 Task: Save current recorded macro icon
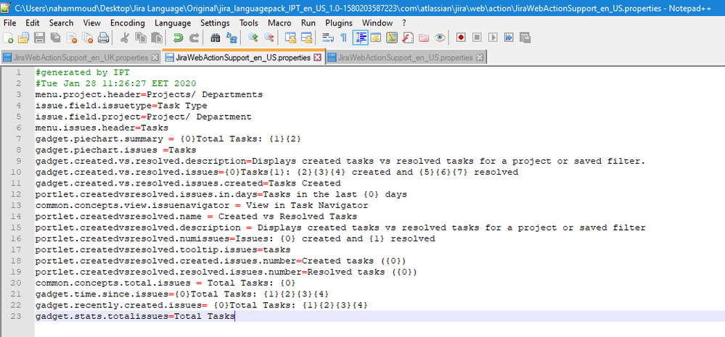525,38
